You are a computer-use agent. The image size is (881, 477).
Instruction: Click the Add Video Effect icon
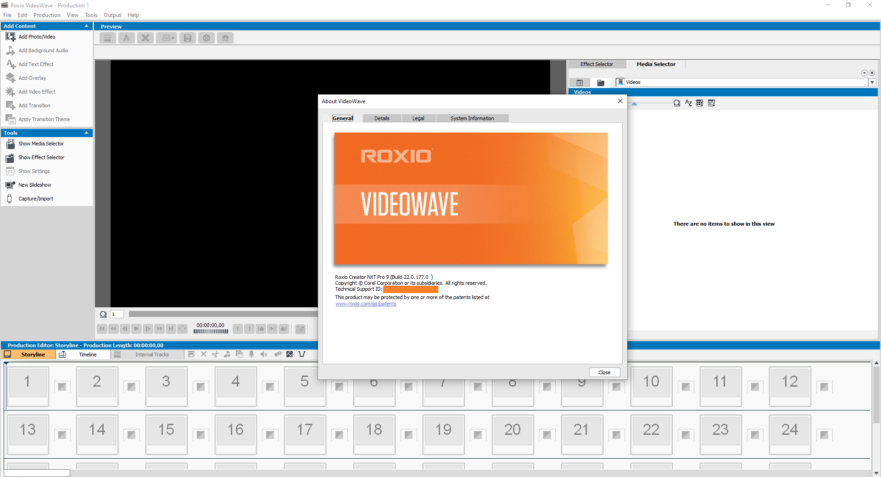(11, 92)
